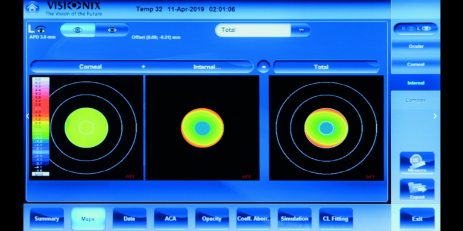The image size is (463, 231).
Task: Go to the home screen icon
Action: pos(32,8)
